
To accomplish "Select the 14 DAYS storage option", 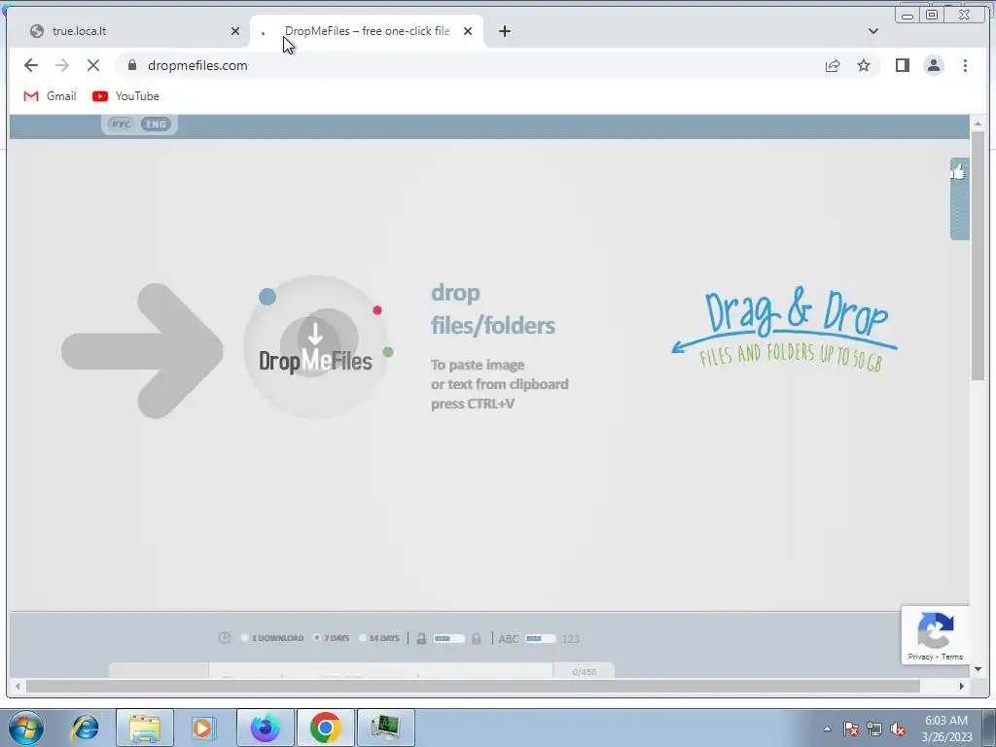I will click(x=378, y=638).
